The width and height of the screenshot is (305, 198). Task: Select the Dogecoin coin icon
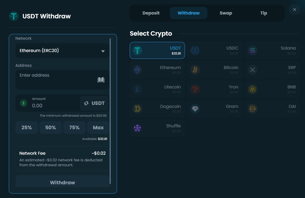click(x=137, y=109)
